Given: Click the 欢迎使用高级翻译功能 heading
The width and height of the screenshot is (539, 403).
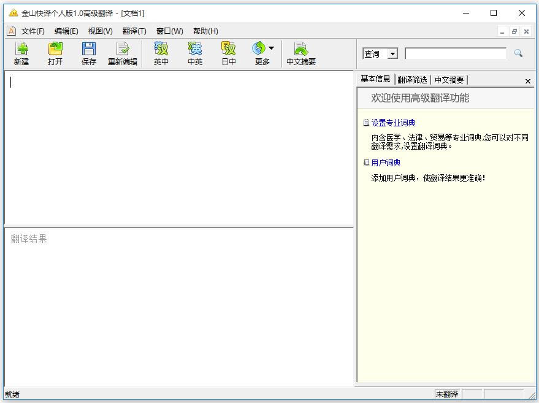Looking at the screenshot, I should tap(420, 98).
